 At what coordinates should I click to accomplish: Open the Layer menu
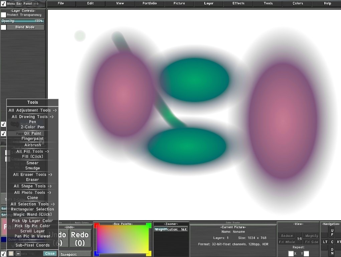point(209,3)
